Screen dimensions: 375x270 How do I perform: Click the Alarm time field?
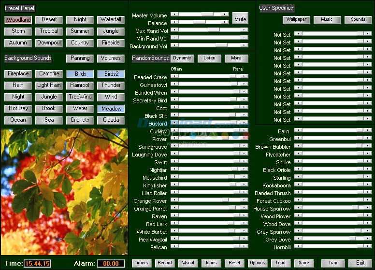[x=111, y=264]
